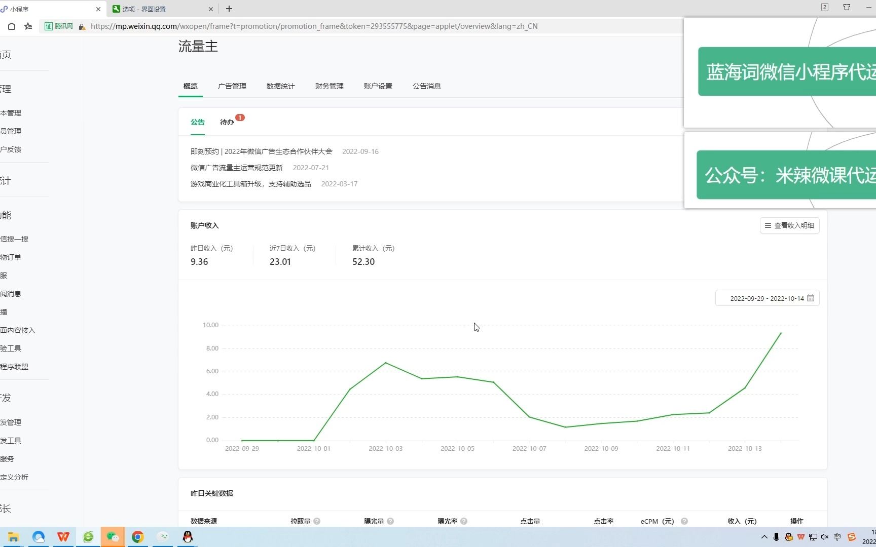Switch to the 待办 sub-tab
876x547 pixels.
[227, 122]
